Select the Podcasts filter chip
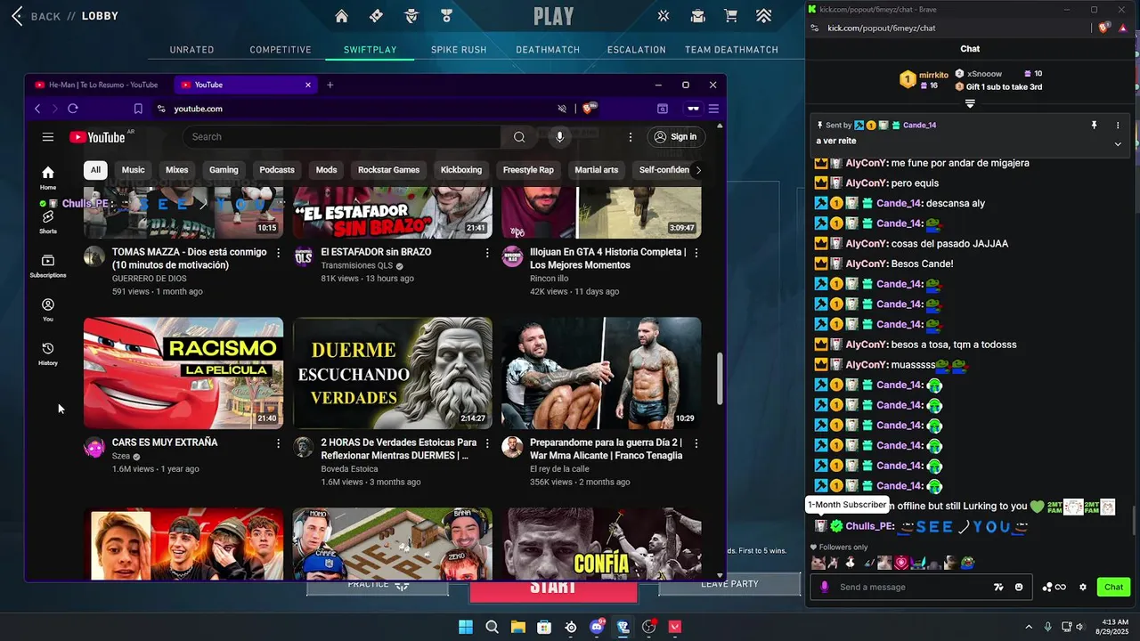1140x641 pixels. coord(277,170)
